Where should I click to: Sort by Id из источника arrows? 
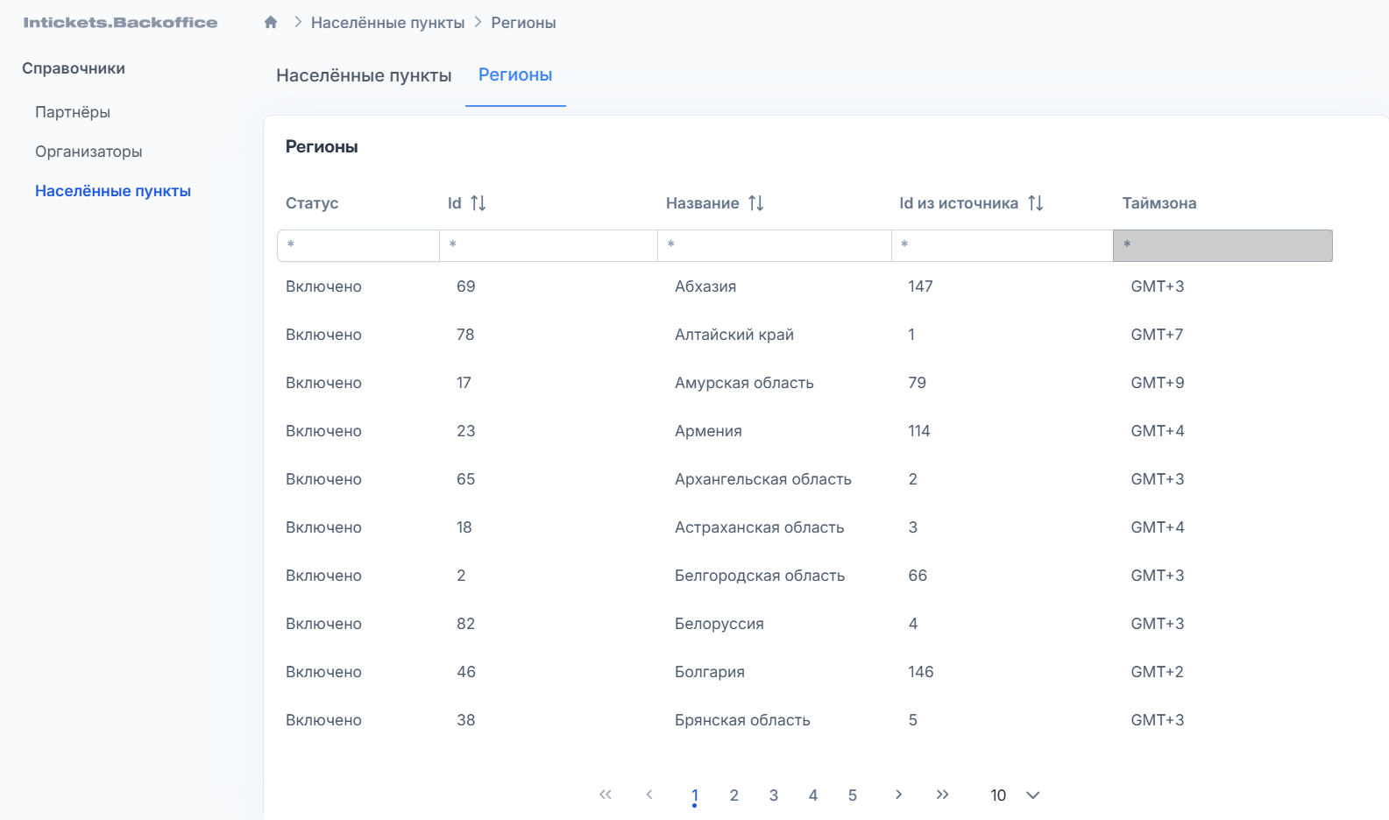[1036, 203]
